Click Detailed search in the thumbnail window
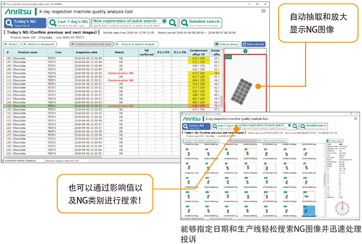Viewport: 362px width, 244px height. 314,126
